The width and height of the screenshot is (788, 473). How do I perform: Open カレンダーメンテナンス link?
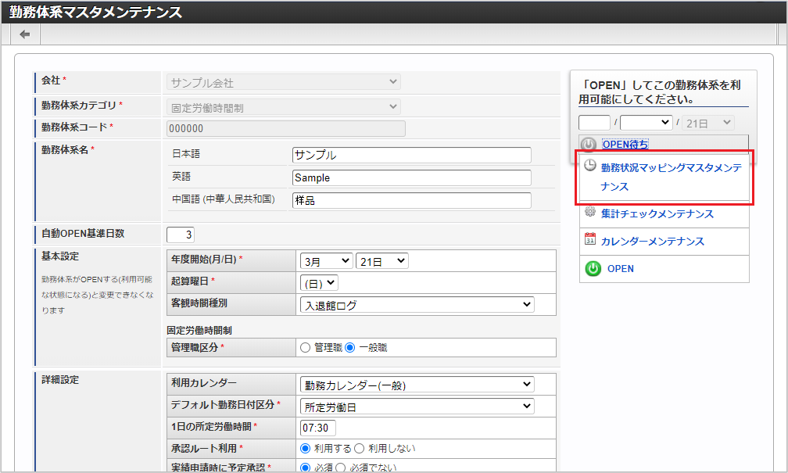652,242
